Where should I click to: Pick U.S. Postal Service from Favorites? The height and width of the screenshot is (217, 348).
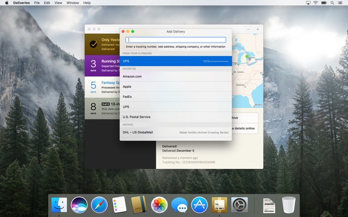point(176,117)
